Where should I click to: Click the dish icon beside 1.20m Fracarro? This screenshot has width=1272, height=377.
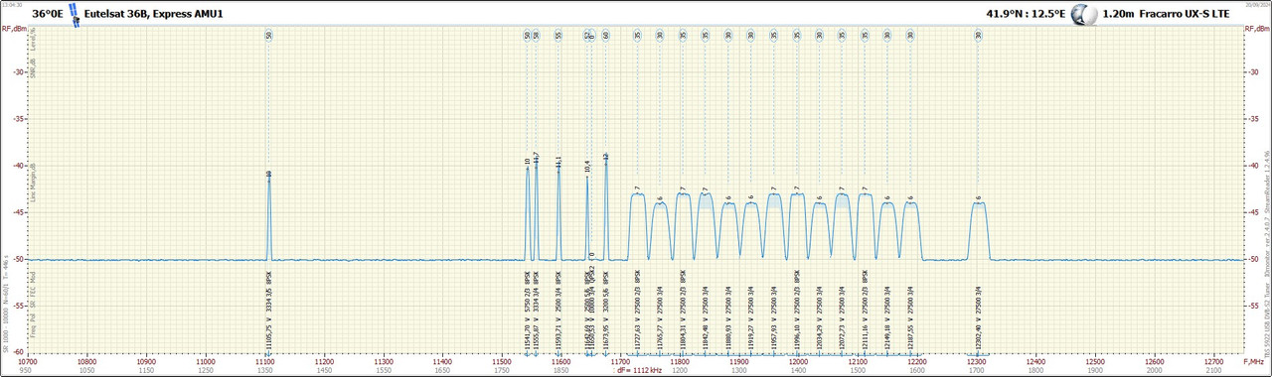tap(1085, 14)
